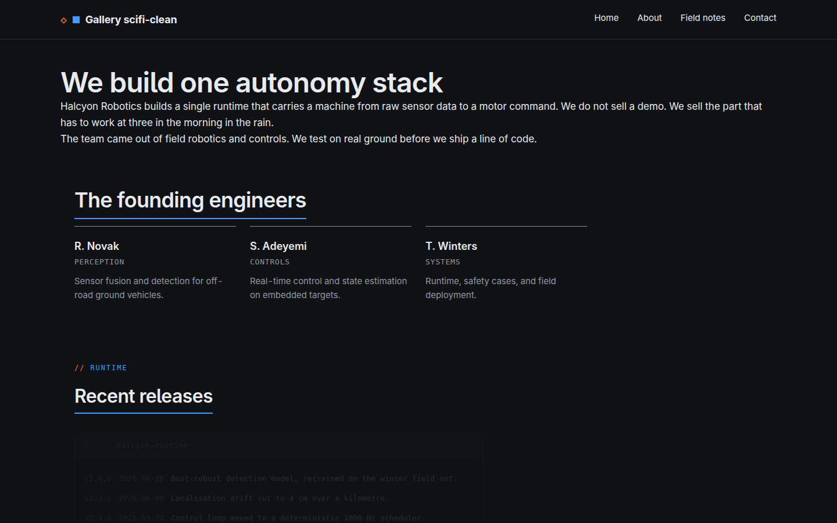
Task: Click the name "T. Winters"
Action: click(x=451, y=246)
